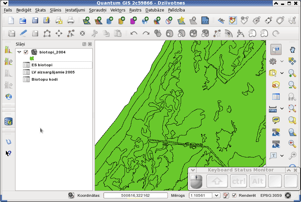Viewport: 301px width, 202px height.
Task: Click the Koordinātas input field
Action: pyautogui.click(x=135, y=195)
